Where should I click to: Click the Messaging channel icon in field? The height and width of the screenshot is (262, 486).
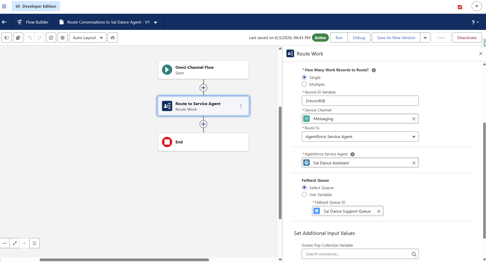tap(307, 119)
